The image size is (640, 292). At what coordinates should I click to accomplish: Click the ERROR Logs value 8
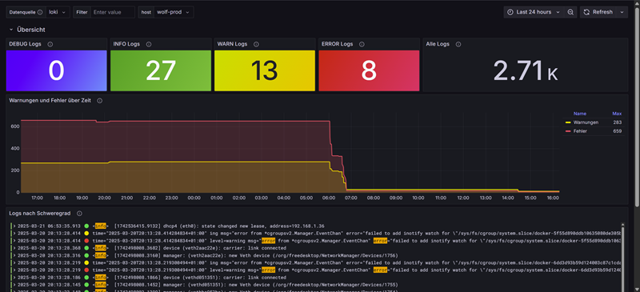coord(369,70)
